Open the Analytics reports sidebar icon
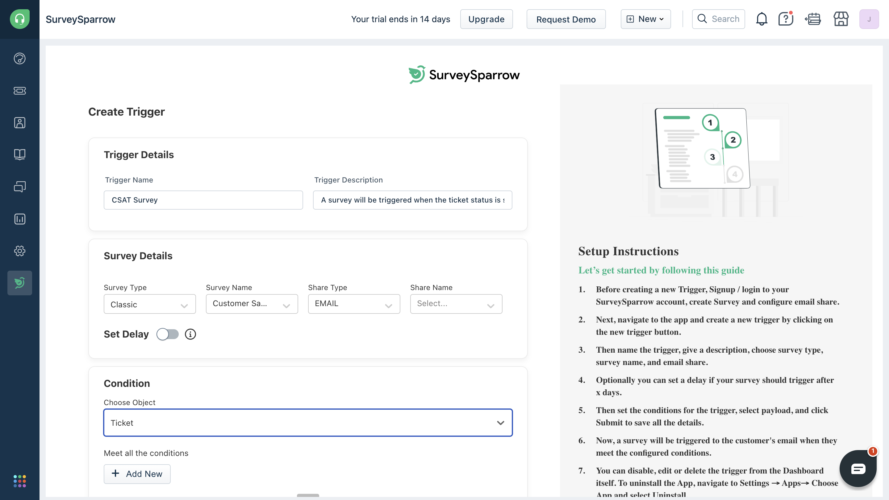The width and height of the screenshot is (889, 500). tap(20, 219)
